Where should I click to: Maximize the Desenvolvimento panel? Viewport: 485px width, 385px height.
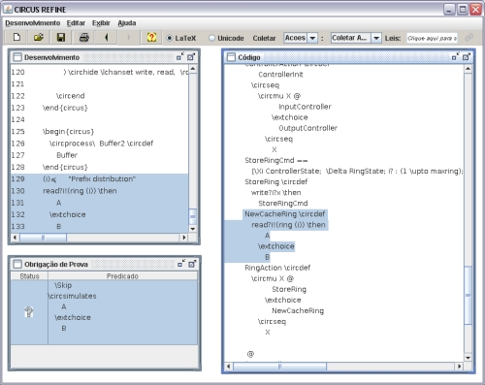[191, 57]
